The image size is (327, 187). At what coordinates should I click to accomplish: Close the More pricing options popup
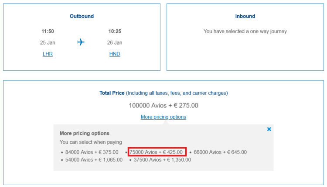pyautogui.click(x=269, y=129)
